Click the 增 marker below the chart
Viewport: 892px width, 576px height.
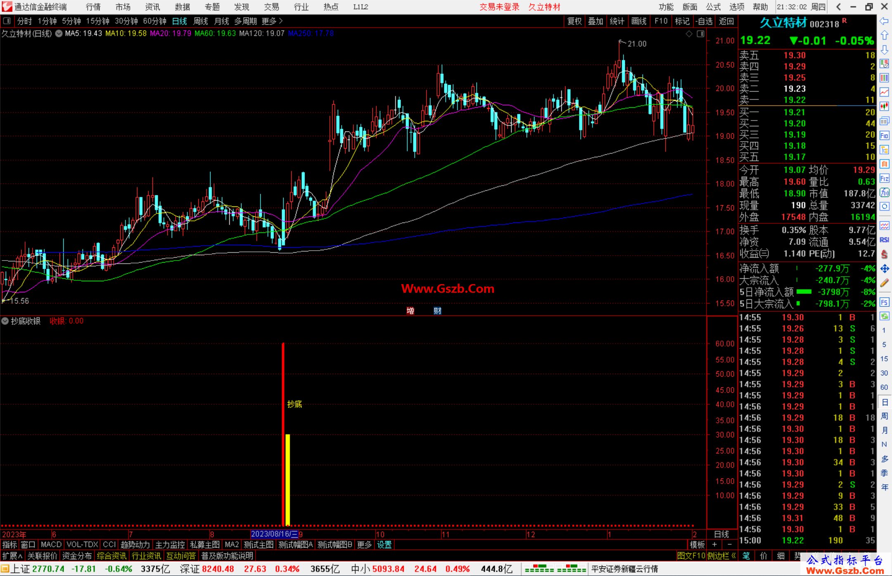click(410, 311)
